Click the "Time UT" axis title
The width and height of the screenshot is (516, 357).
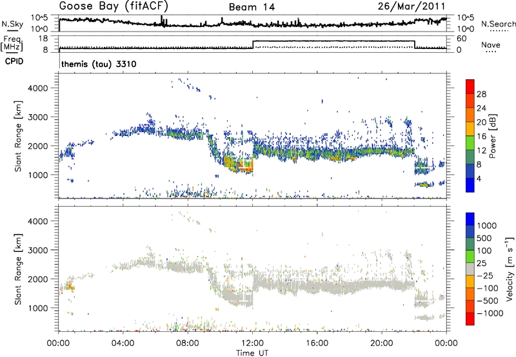252,352
